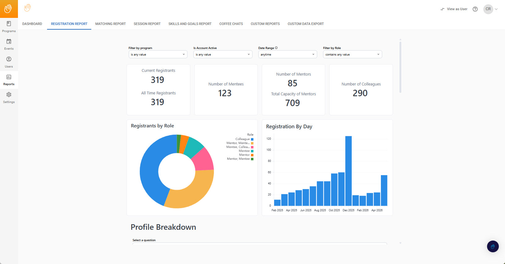Switch to the Matching Report tab
Viewport: 505px width, 264px height.
(x=110, y=24)
